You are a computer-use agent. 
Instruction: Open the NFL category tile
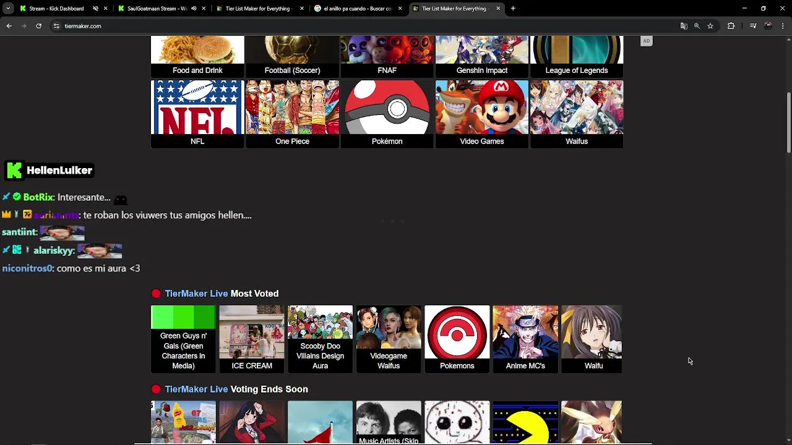(x=197, y=114)
